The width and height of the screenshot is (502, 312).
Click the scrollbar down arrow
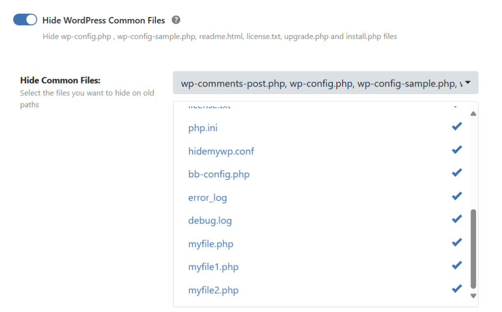(473, 295)
